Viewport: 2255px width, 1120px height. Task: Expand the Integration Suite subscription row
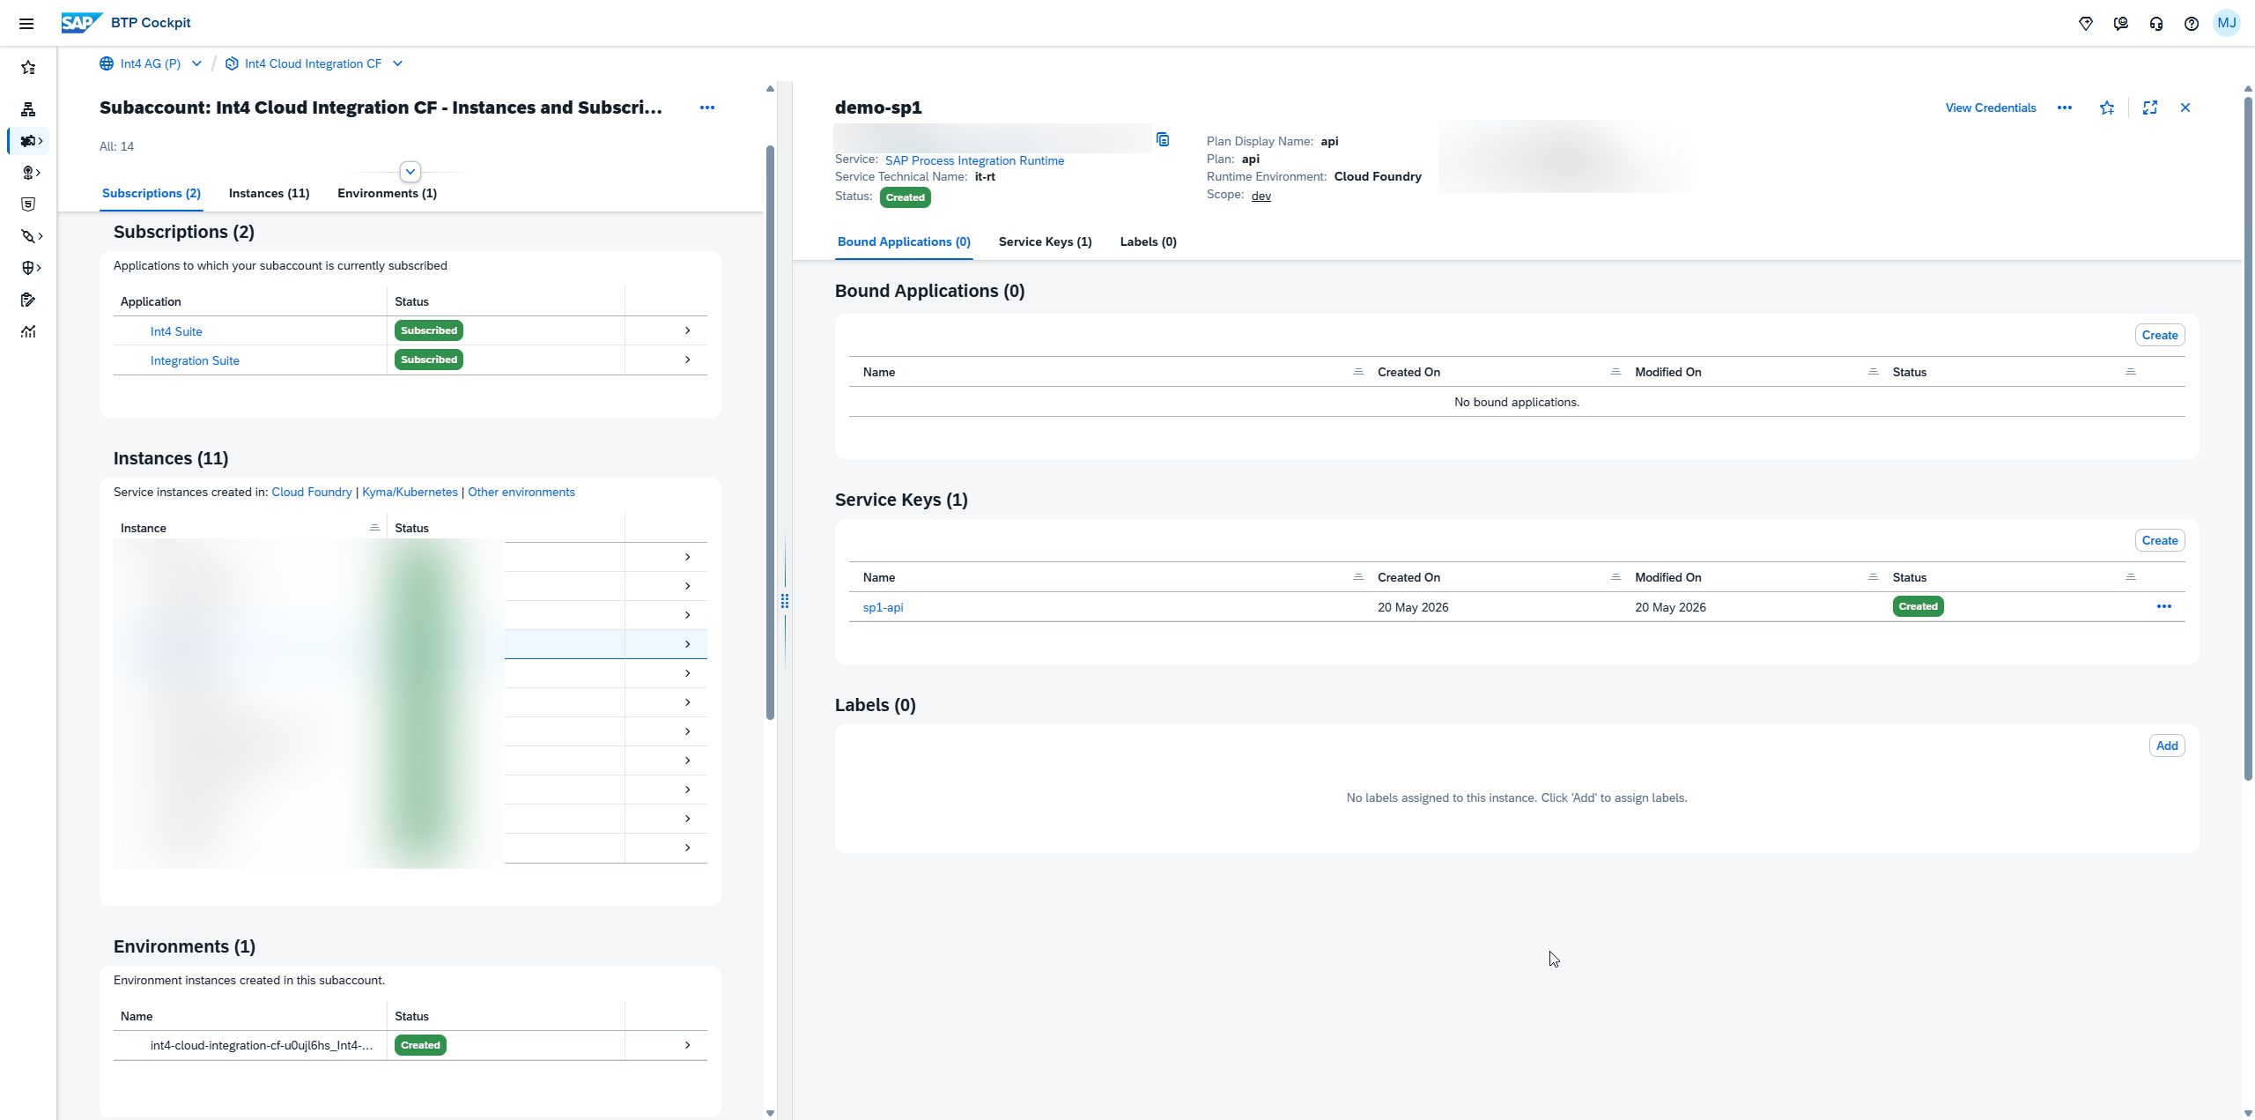(687, 360)
